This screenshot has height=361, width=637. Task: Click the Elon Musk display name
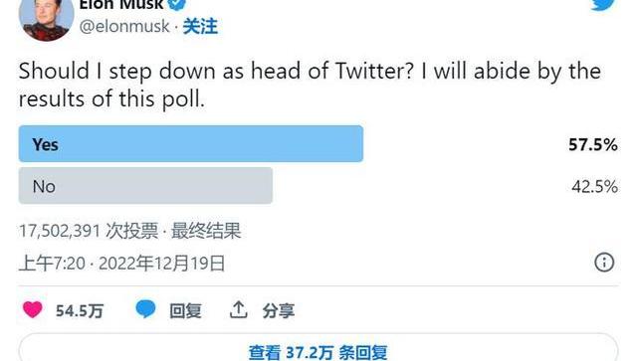[121, 4]
